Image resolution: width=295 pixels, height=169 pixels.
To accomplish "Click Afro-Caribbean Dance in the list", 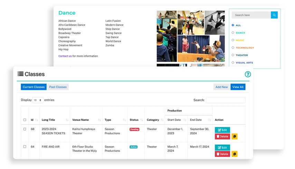I will click(72, 25).
